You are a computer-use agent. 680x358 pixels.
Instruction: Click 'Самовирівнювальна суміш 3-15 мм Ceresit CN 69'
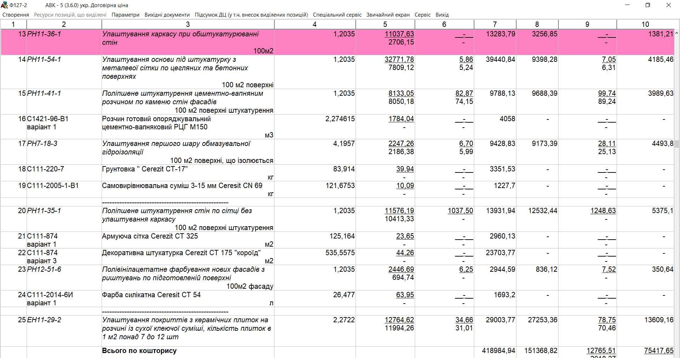point(182,186)
